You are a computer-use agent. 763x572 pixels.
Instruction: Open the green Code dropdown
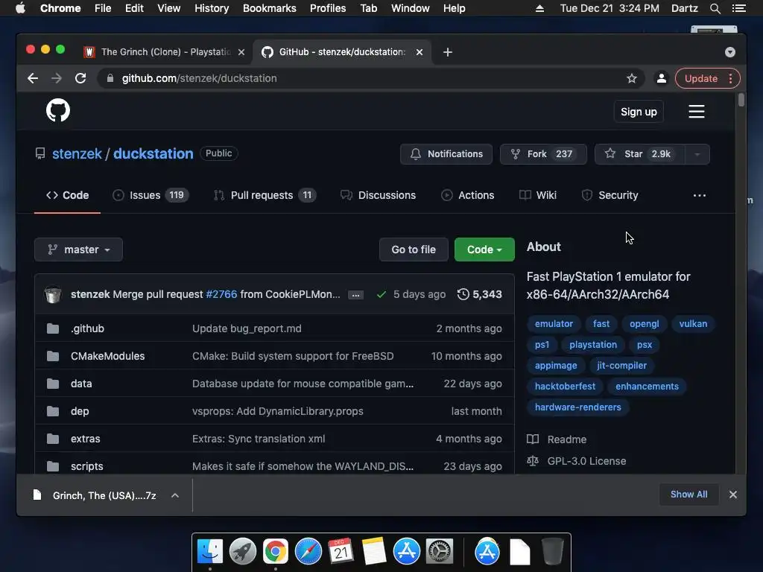click(x=484, y=250)
